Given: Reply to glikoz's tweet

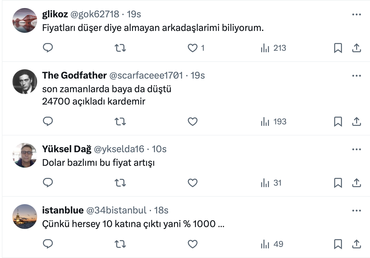Looking at the screenshot, I should tap(48, 48).
